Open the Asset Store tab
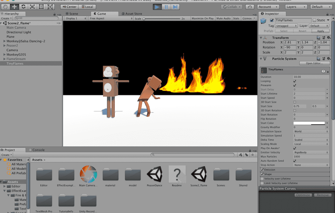This screenshot has width=335, height=213. pyautogui.click(x=132, y=14)
